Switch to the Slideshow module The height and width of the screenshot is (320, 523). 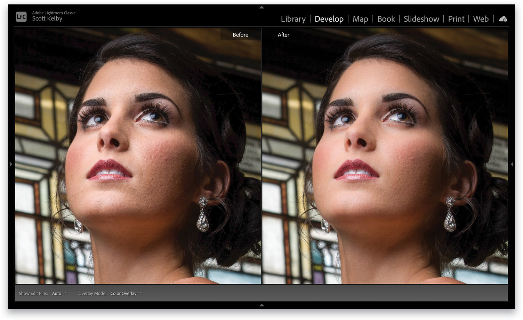[421, 19]
